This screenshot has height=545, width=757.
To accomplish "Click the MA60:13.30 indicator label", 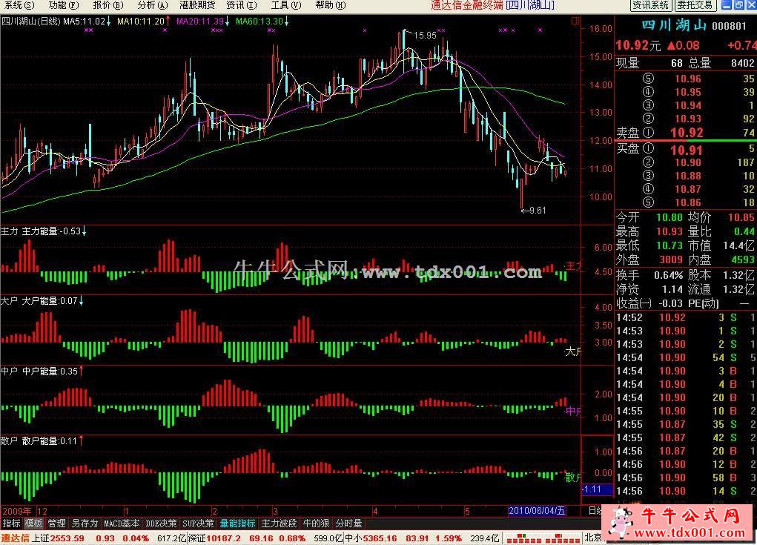I will 260,22.
